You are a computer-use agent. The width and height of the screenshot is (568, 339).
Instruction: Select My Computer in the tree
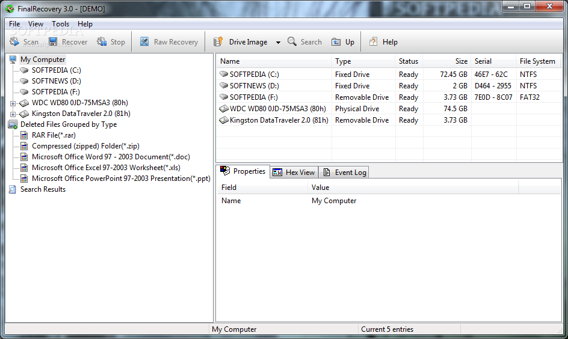(x=43, y=60)
